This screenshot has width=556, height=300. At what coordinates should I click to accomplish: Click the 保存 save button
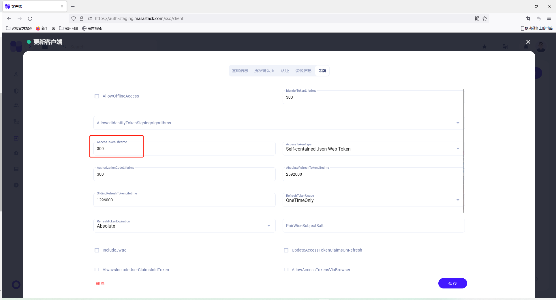pos(452,283)
